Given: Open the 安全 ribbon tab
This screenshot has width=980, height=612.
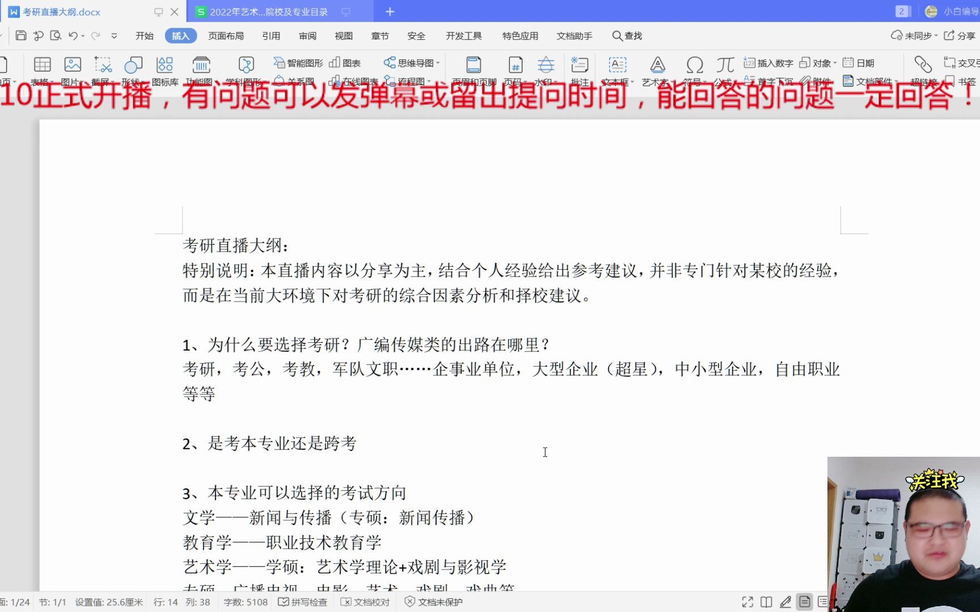Looking at the screenshot, I should [x=416, y=36].
